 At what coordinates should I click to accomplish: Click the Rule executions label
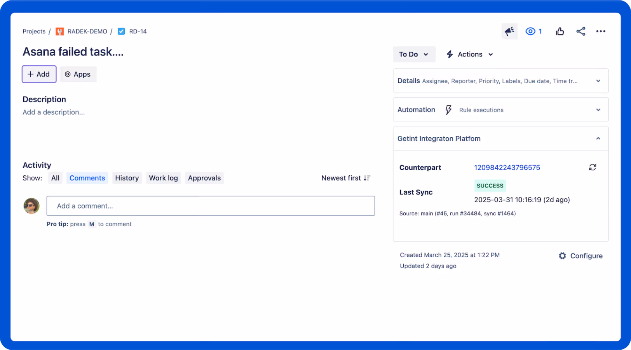(481, 110)
